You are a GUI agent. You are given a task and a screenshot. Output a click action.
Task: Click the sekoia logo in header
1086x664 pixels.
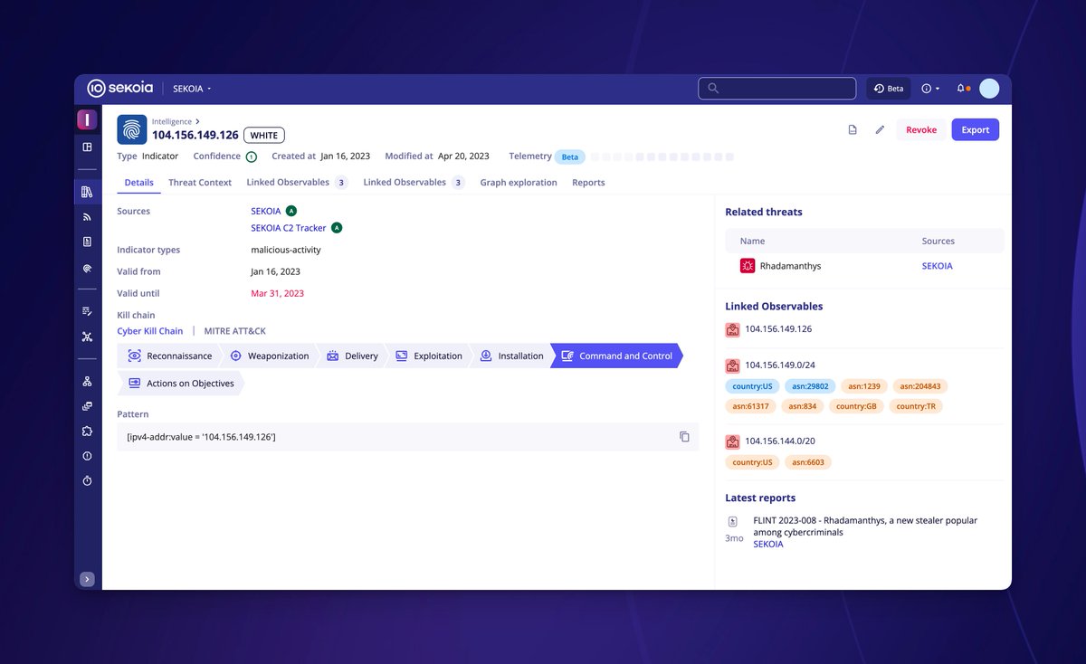121,88
